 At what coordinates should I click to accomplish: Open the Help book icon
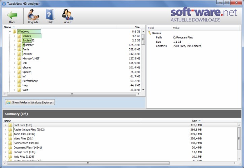click(x=50, y=14)
